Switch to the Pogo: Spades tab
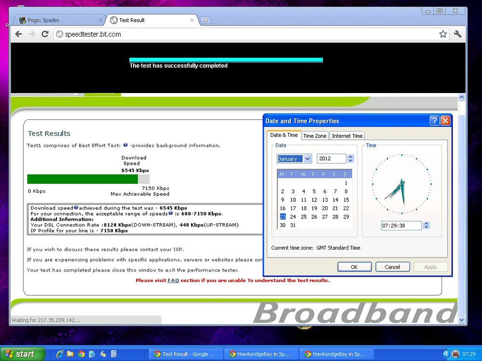Screen dimensions: 482x361 click(59, 20)
